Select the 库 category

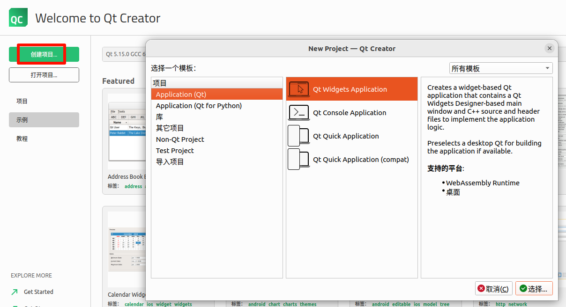tap(217, 117)
